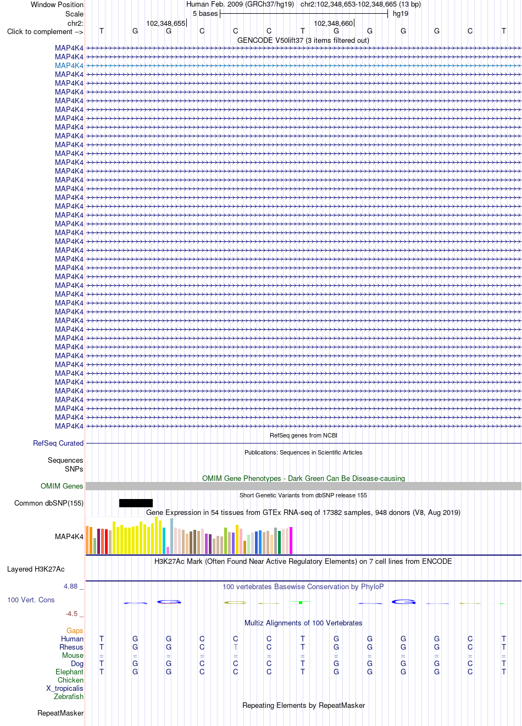Click the Dog species label

click(77, 663)
